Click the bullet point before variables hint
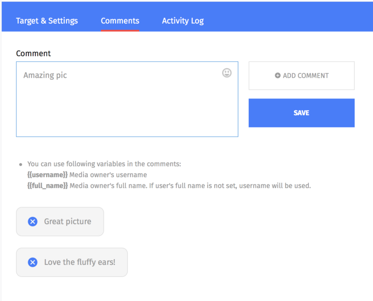Screen dimensions: 373x301 20,164
